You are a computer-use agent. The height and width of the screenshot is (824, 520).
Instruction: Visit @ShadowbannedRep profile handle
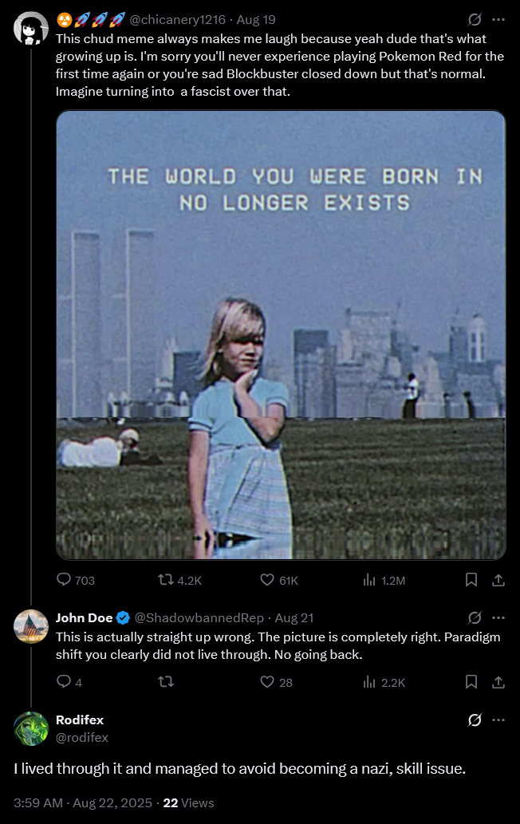pyautogui.click(x=199, y=617)
